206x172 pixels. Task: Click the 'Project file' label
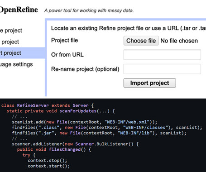(65, 40)
